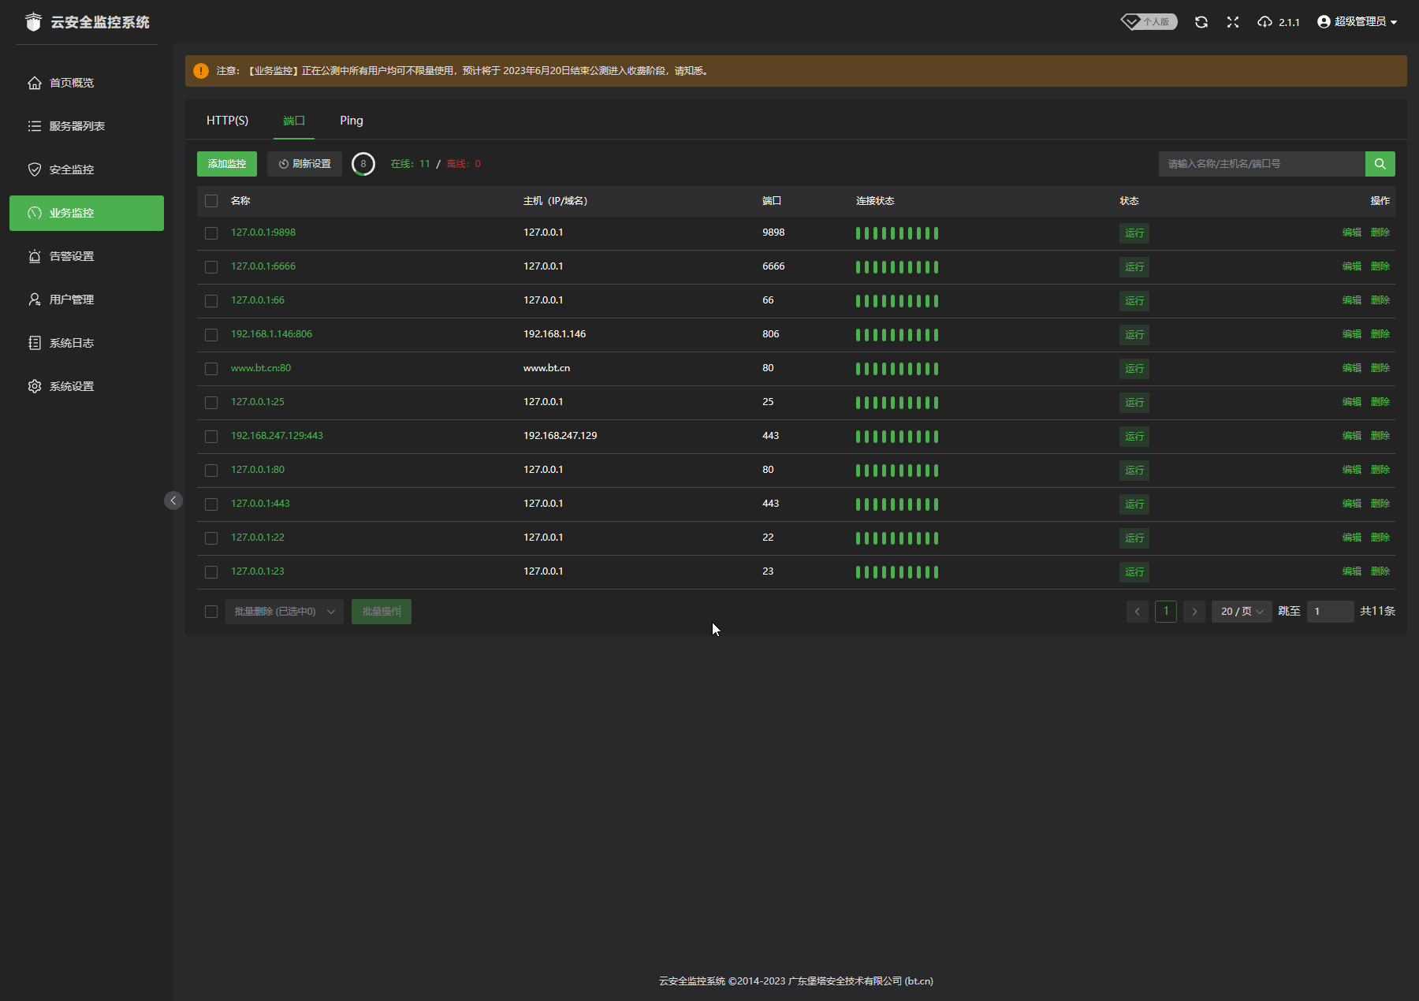Select the checkbox for 127.0.0.1:9898 row
Image resolution: width=1419 pixels, height=1001 pixels.
coord(211,233)
